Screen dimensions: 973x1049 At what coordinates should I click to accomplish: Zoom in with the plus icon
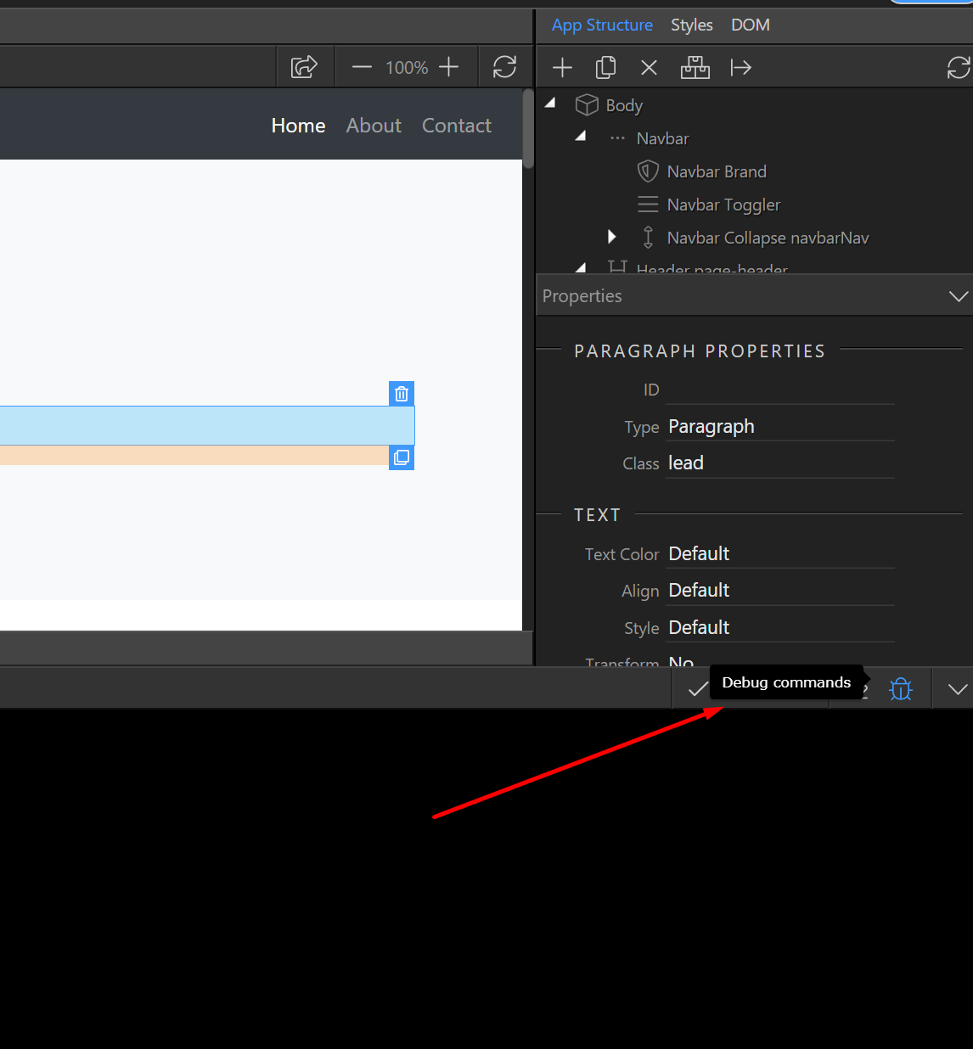[448, 67]
